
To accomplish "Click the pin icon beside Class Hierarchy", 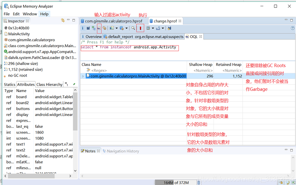I will [74, 84].
